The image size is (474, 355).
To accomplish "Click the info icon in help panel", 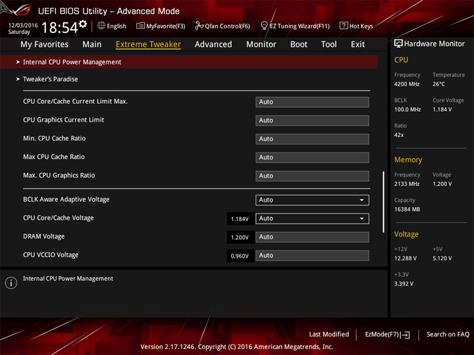I will coord(11,283).
